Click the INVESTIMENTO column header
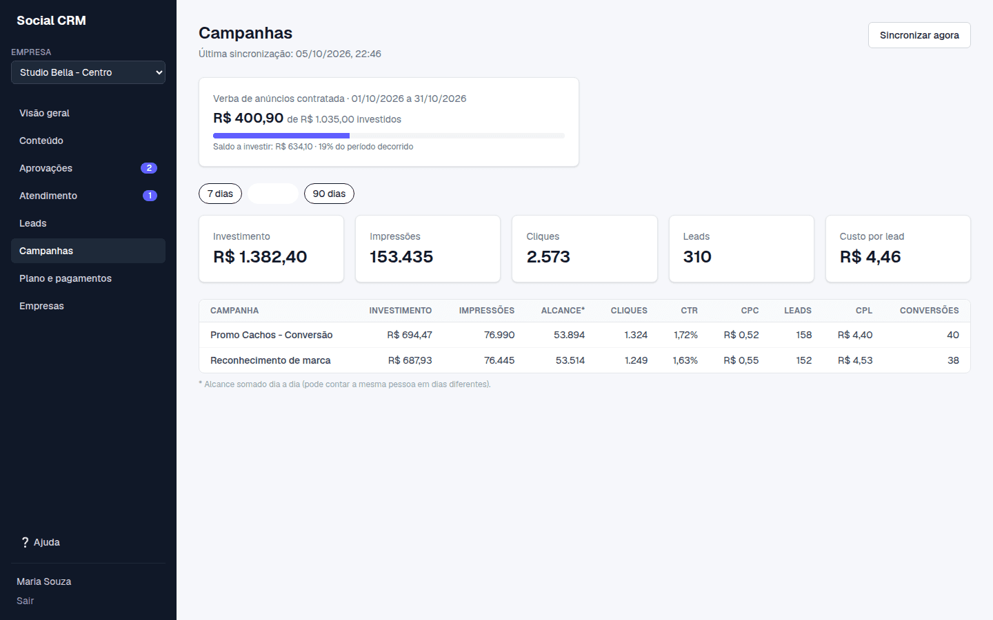The image size is (993, 620). click(x=401, y=311)
